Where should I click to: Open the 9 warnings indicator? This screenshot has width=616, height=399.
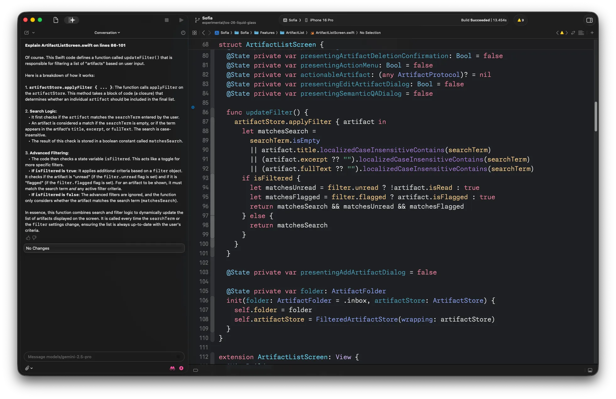521,20
